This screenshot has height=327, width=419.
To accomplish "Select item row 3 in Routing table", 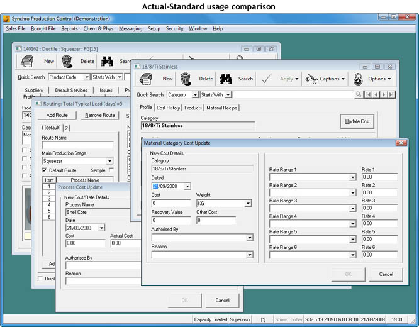I will 49,199.
